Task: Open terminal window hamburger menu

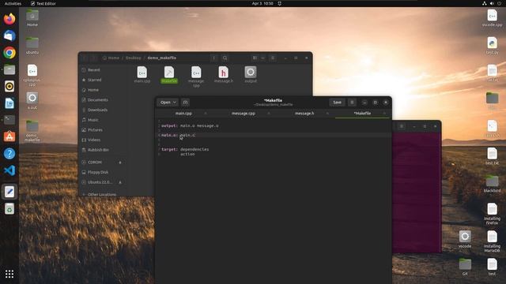Action: coord(402,126)
